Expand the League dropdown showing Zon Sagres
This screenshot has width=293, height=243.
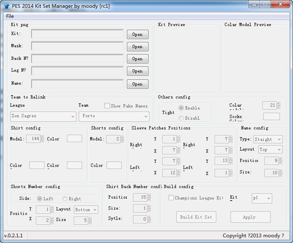coord(43,116)
